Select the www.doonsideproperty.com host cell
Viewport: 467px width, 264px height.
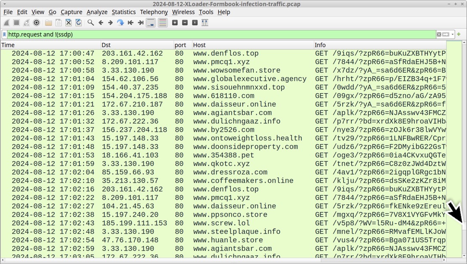pyautogui.click(x=245, y=147)
